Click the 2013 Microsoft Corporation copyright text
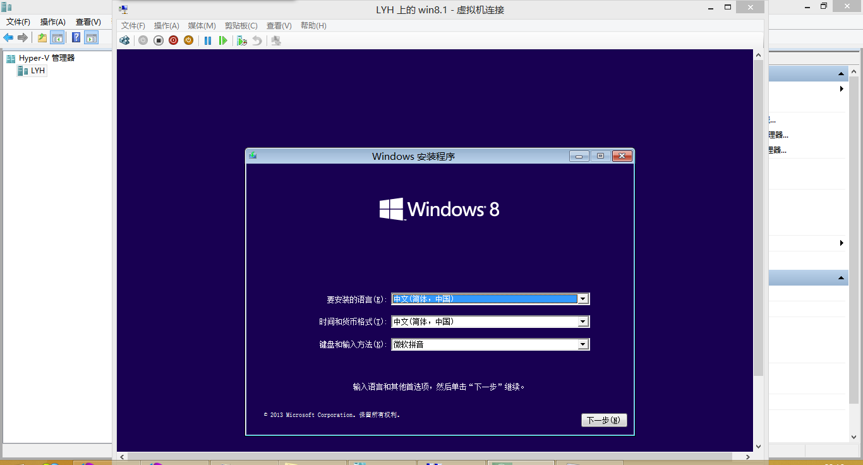The width and height of the screenshot is (863, 465). click(x=332, y=415)
